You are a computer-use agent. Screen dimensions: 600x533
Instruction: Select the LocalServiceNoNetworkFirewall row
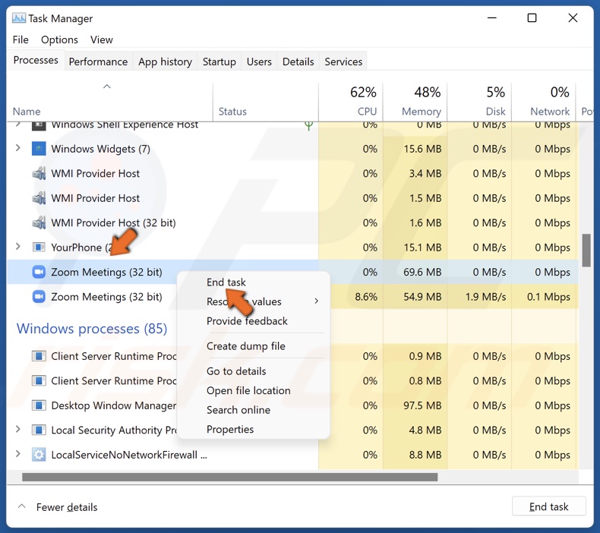292,455
